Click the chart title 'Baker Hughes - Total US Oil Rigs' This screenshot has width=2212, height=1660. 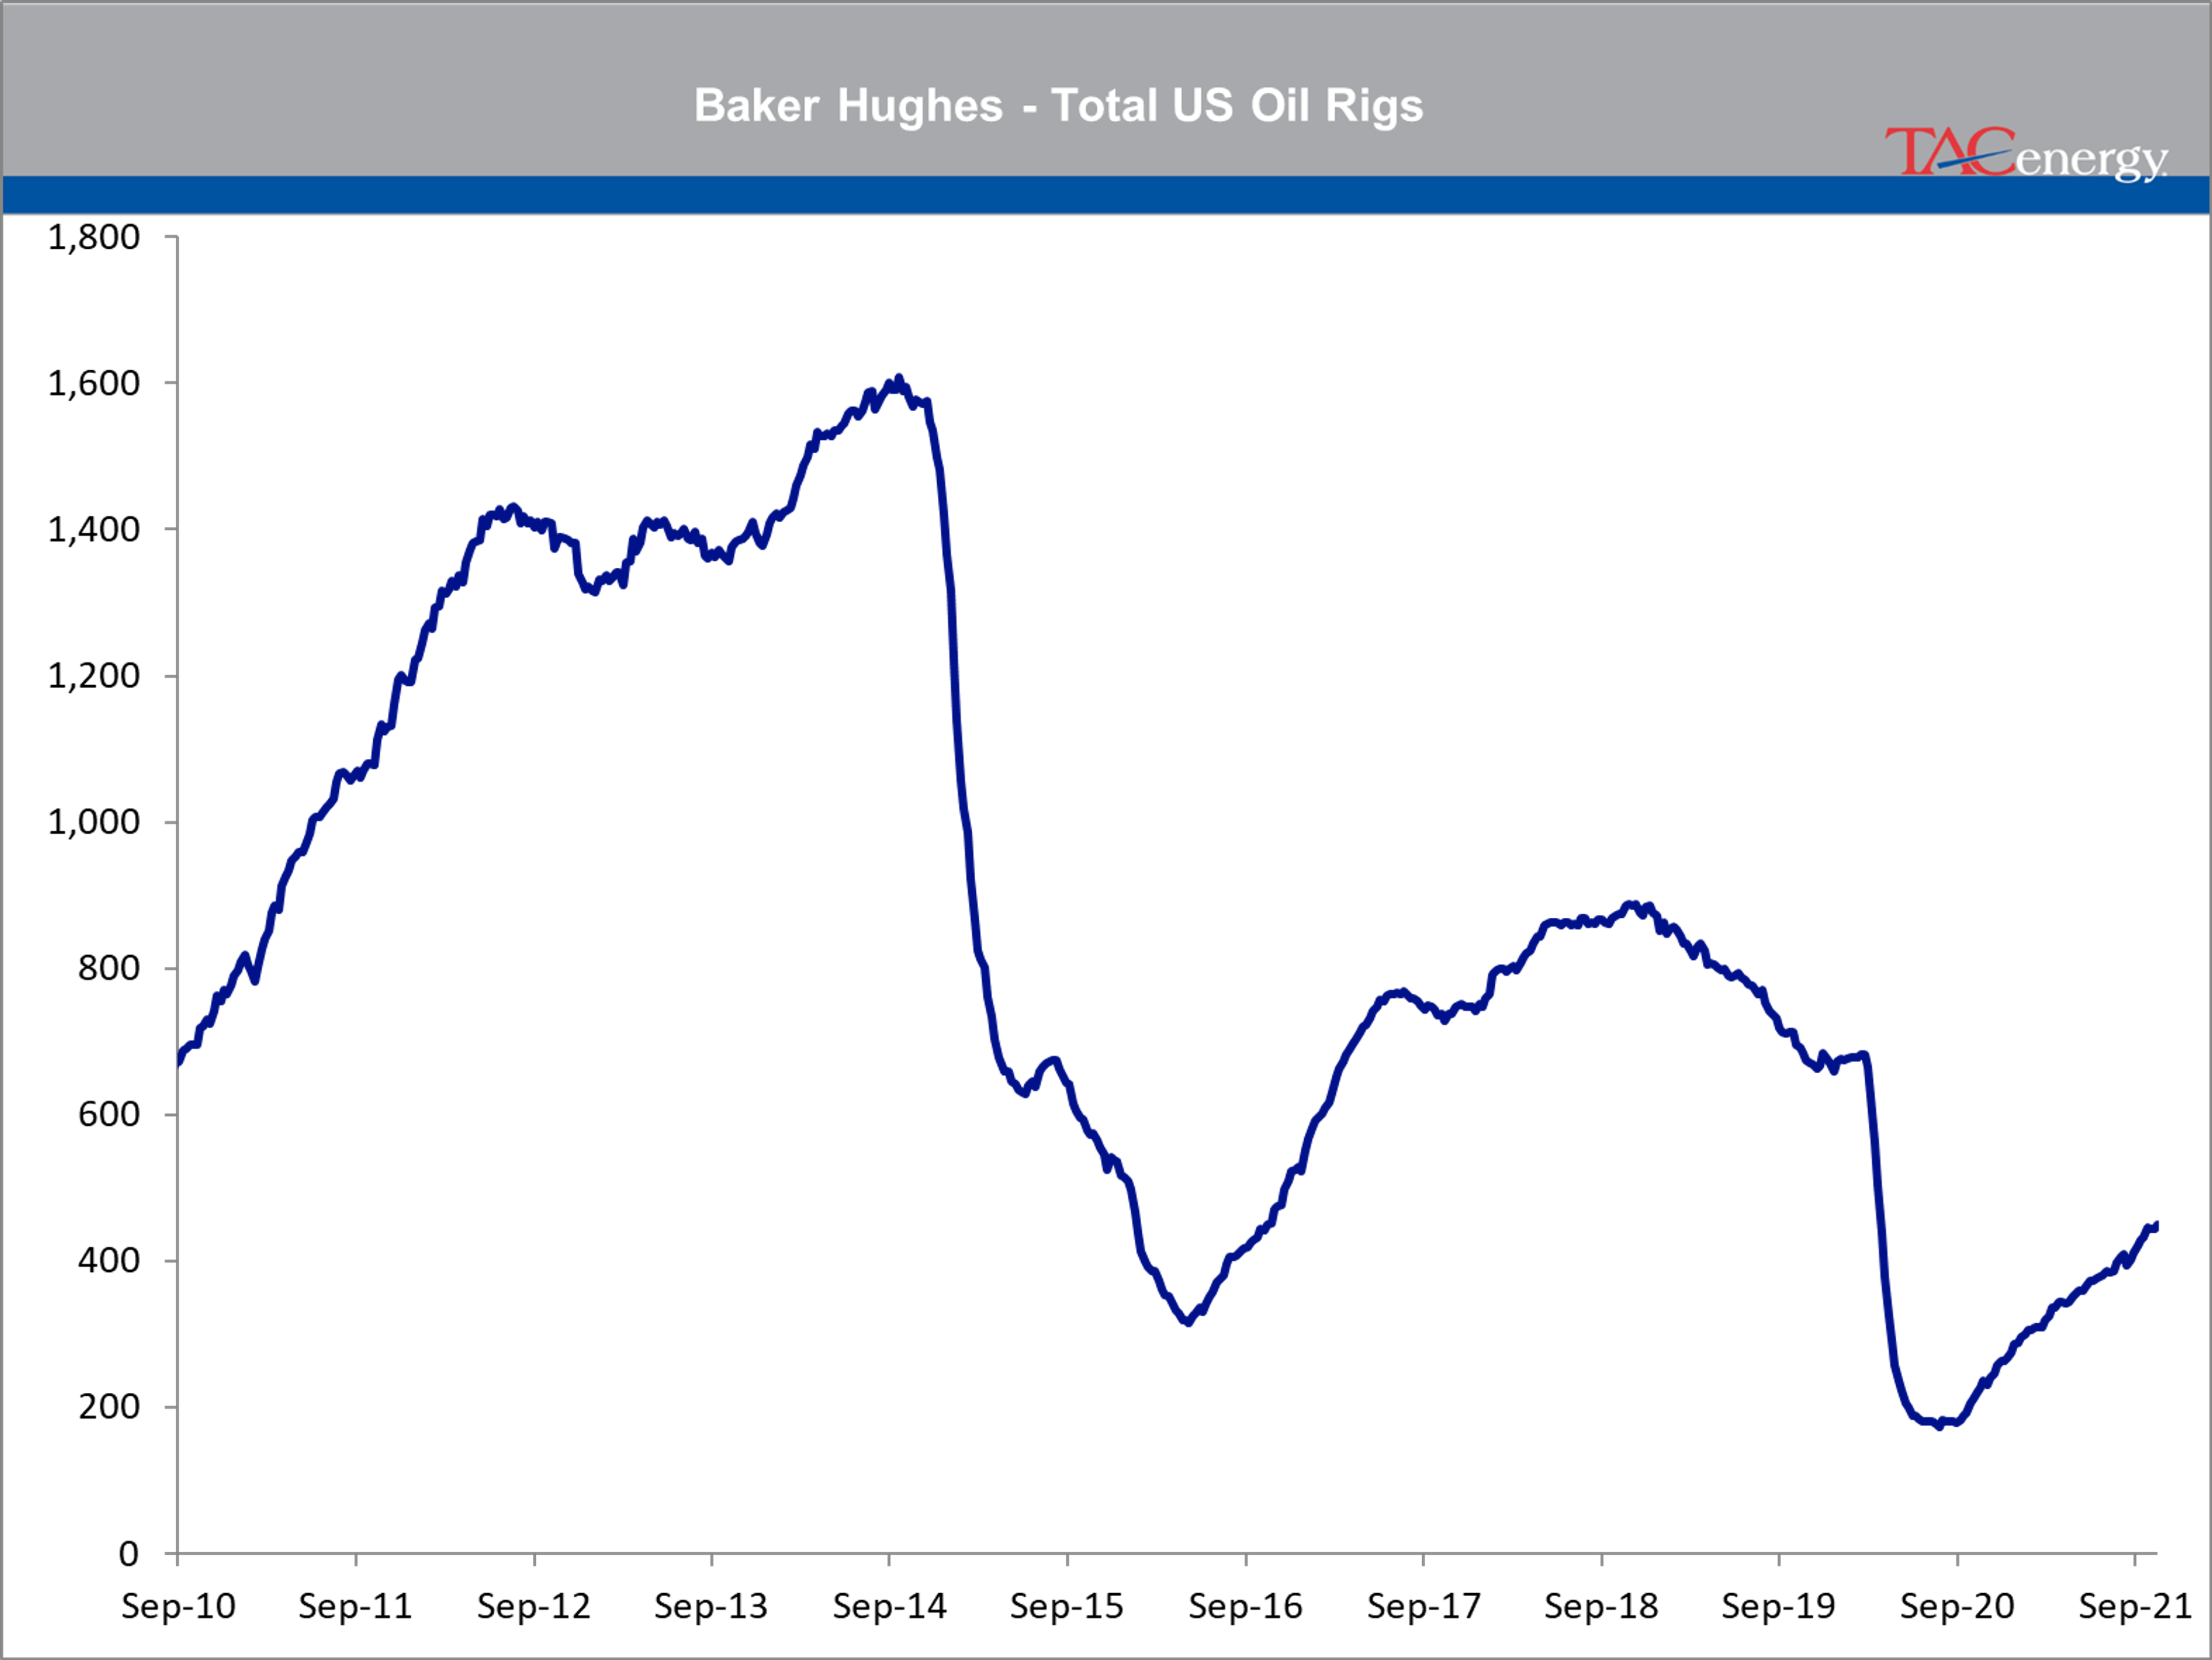(1058, 106)
